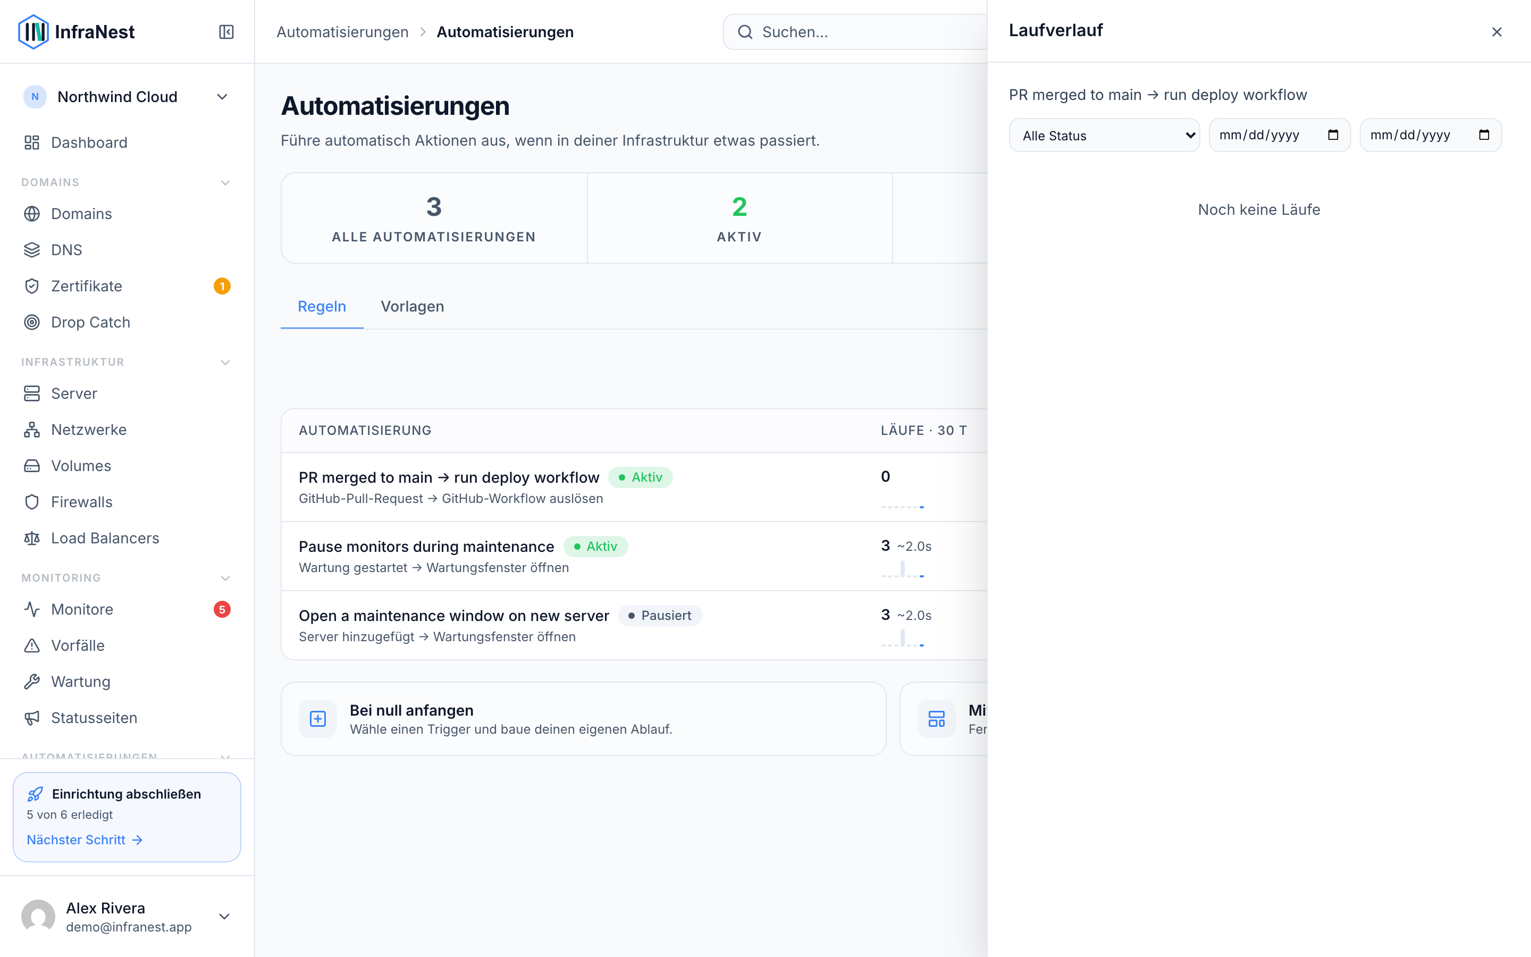Click the search magnifier icon

(x=745, y=32)
